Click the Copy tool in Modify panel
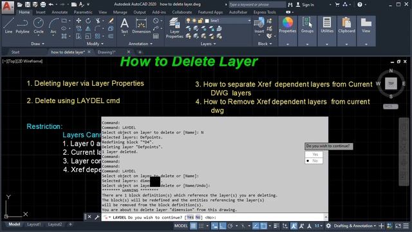The image size is (412, 232). (x=79, y=28)
